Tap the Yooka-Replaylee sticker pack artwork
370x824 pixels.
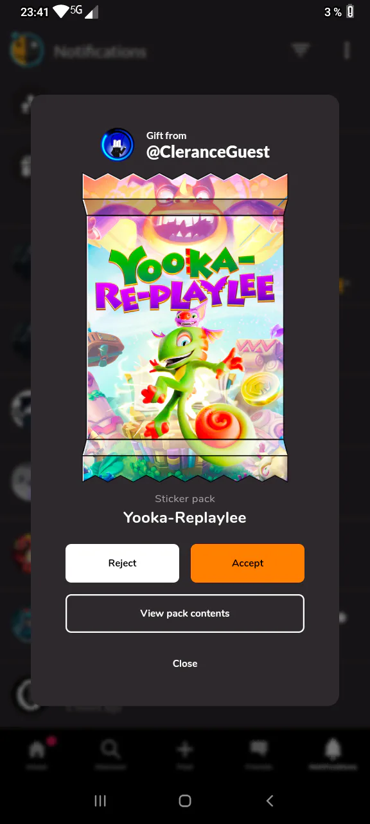[185, 327]
